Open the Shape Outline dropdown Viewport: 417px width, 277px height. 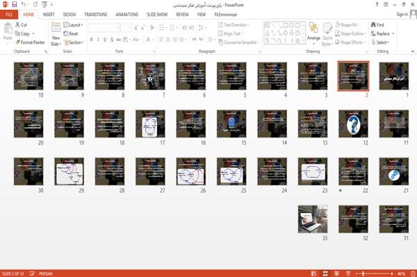click(x=350, y=34)
